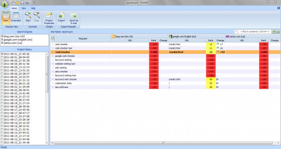The image size is (281, 149).
Task: Open Project Properties
Action: click(49, 18)
